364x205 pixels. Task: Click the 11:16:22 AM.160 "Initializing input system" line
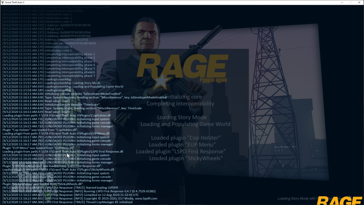point(56,173)
